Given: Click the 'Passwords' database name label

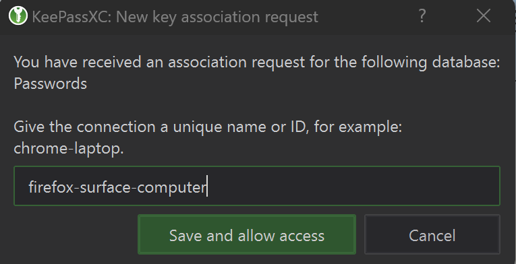Looking at the screenshot, I should pyautogui.click(x=51, y=84).
